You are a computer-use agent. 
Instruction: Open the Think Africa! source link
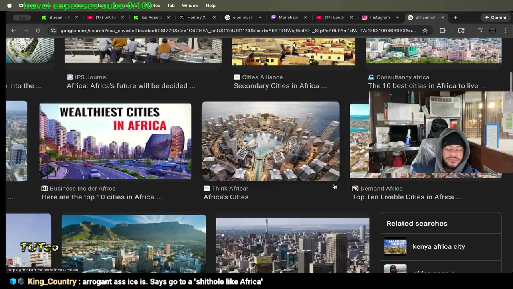point(230,189)
